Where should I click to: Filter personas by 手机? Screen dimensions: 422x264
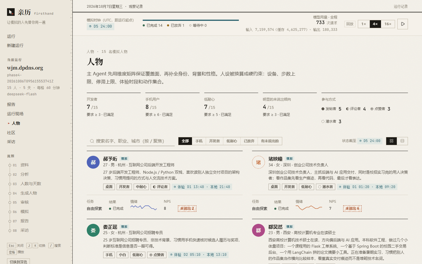[199, 141]
